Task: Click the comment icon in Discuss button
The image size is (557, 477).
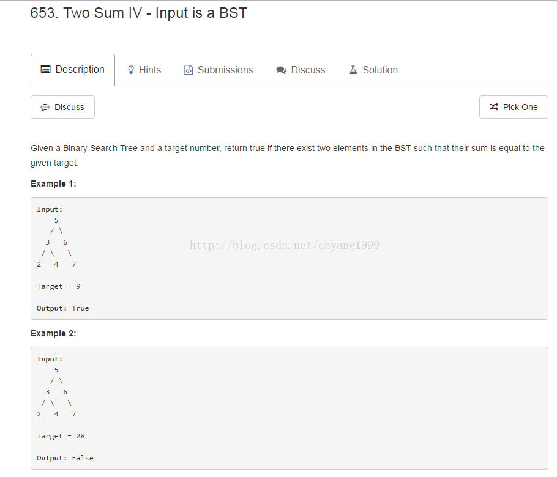Action: tap(45, 108)
